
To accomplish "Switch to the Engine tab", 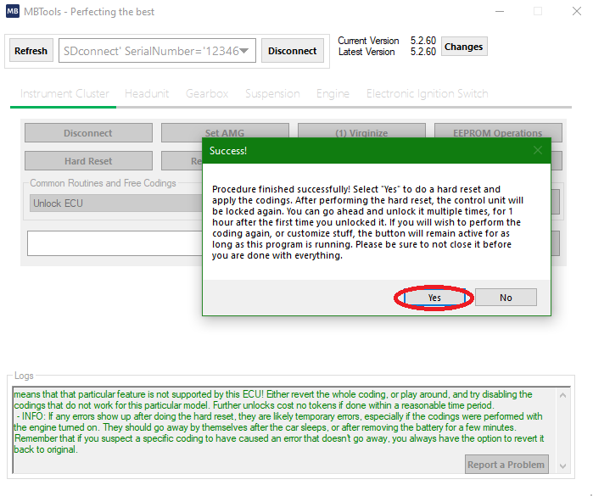I will pyautogui.click(x=333, y=94).
